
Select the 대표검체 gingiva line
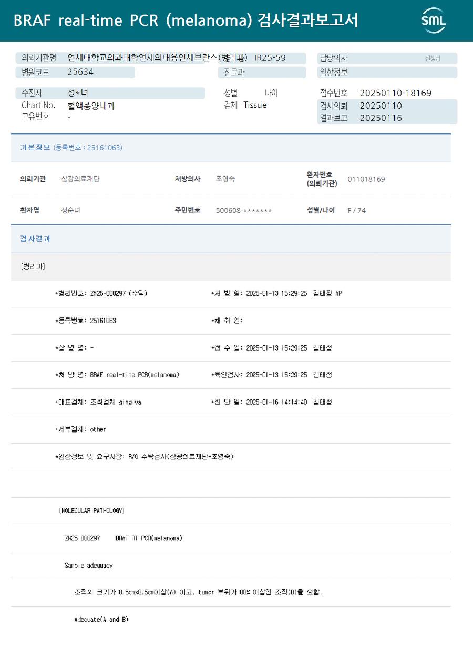98,403
